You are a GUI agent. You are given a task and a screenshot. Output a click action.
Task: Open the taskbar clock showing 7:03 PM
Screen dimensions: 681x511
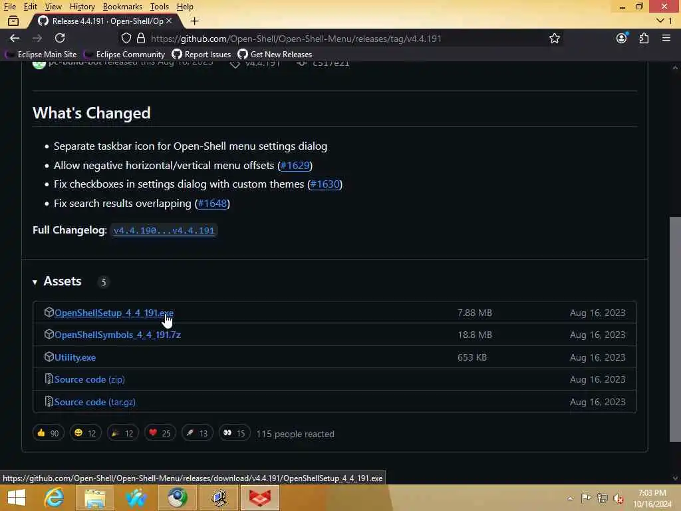[652, 498]
